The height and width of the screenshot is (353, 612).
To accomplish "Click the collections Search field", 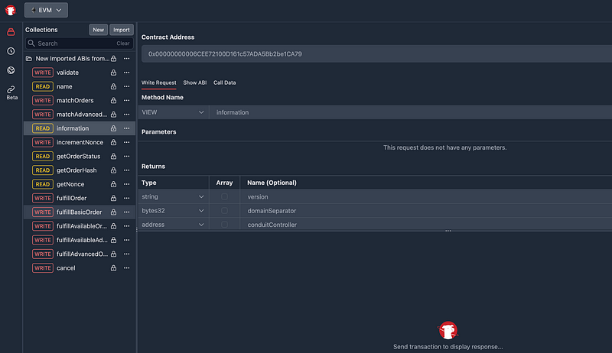I will click(x=73, y=44).
